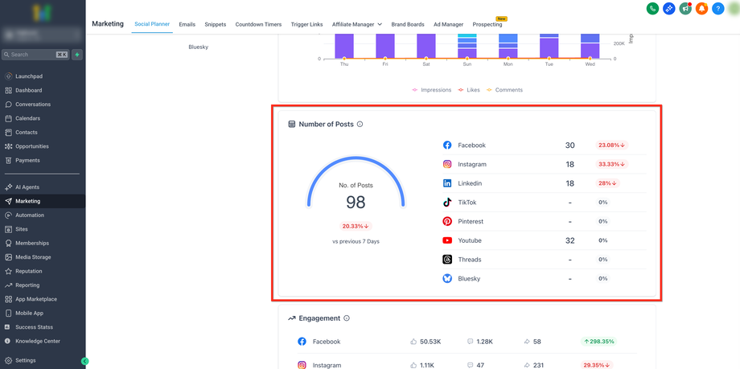Click the green phone dialer icon
This screenshot has height=369, width=740.
(652, 8)
